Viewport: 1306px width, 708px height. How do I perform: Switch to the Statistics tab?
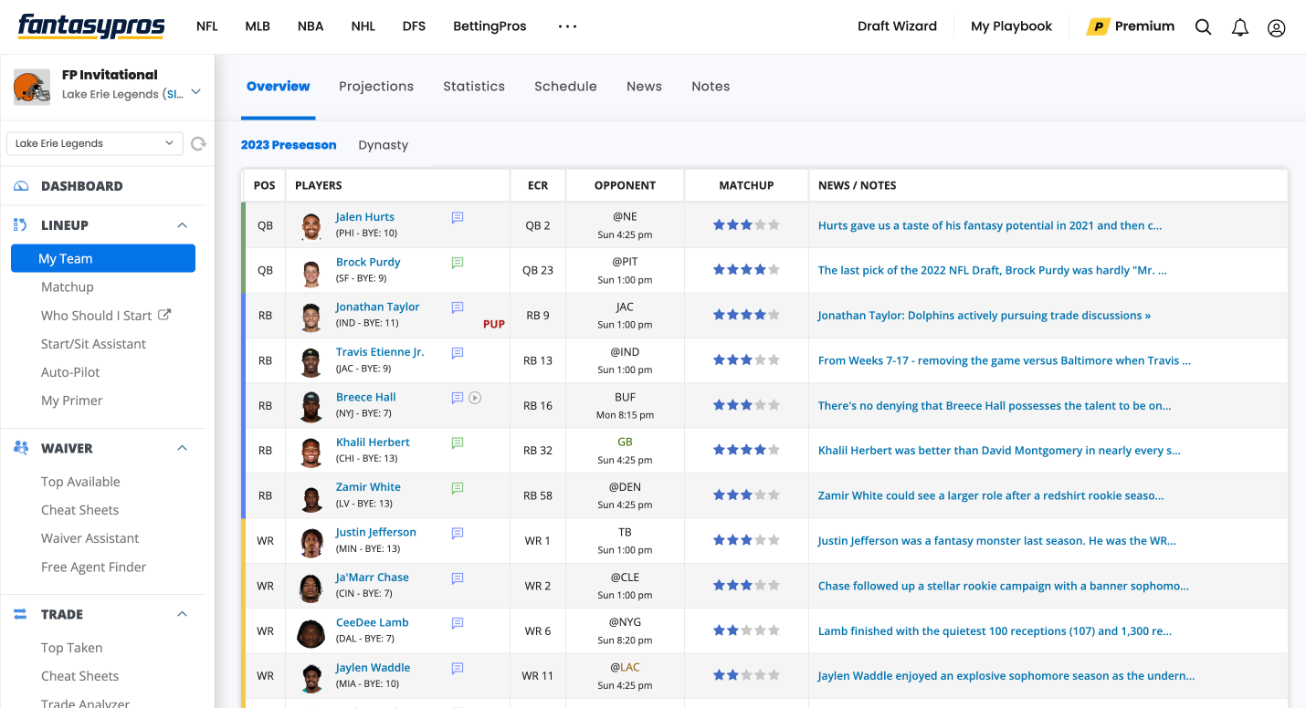(x=474, y=86)
